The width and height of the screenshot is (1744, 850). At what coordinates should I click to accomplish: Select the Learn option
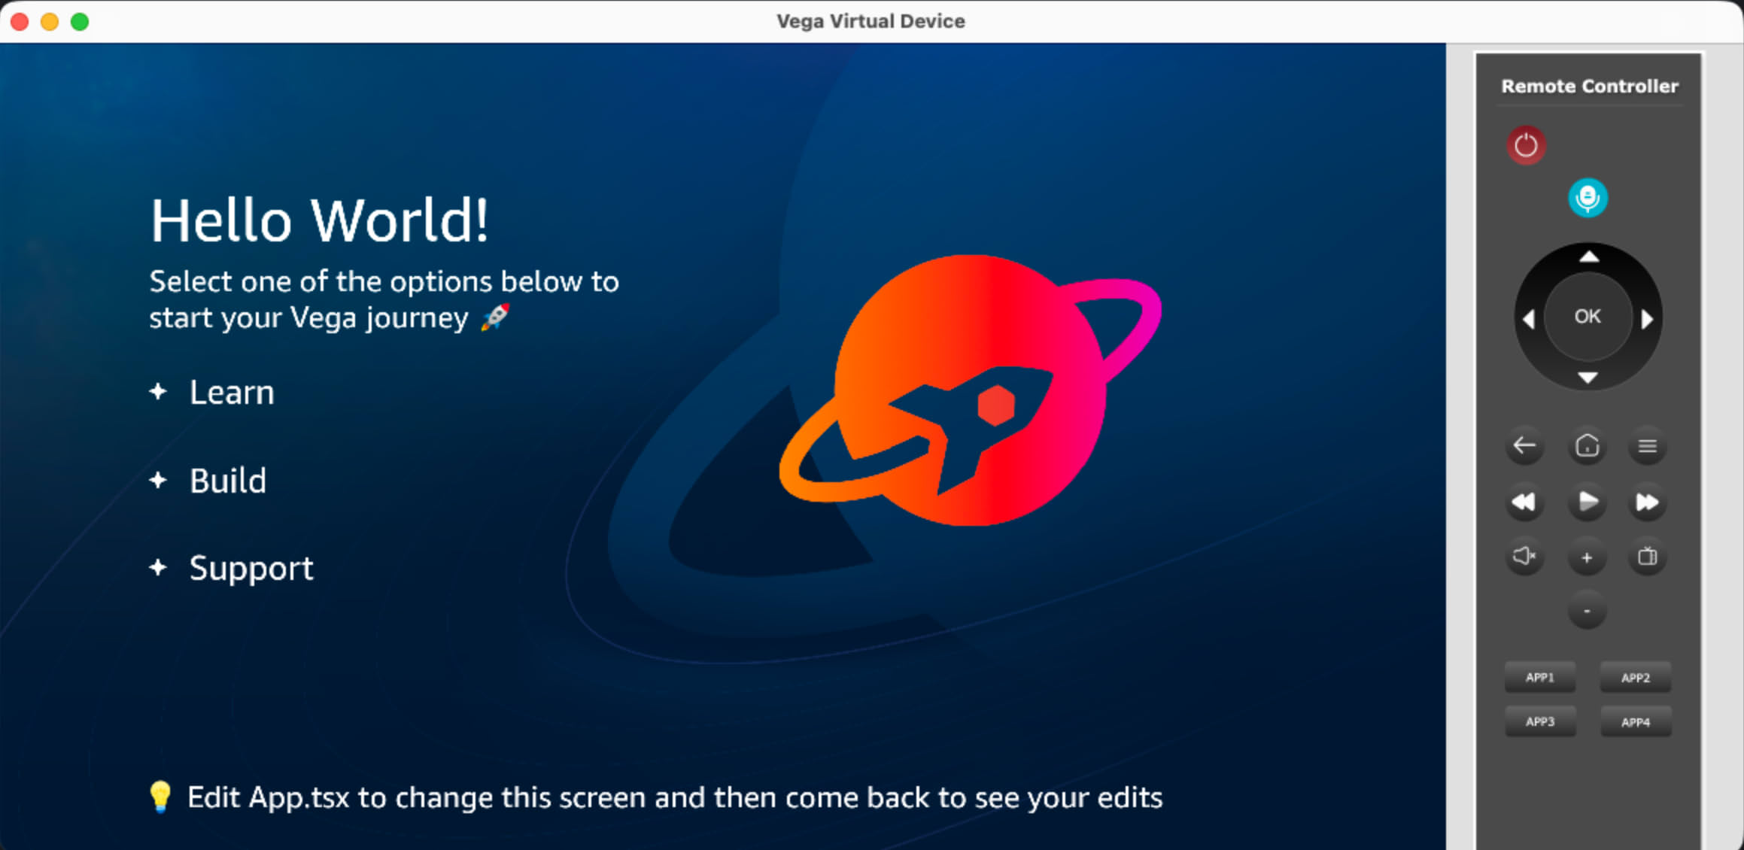click(x=231, y=392)
